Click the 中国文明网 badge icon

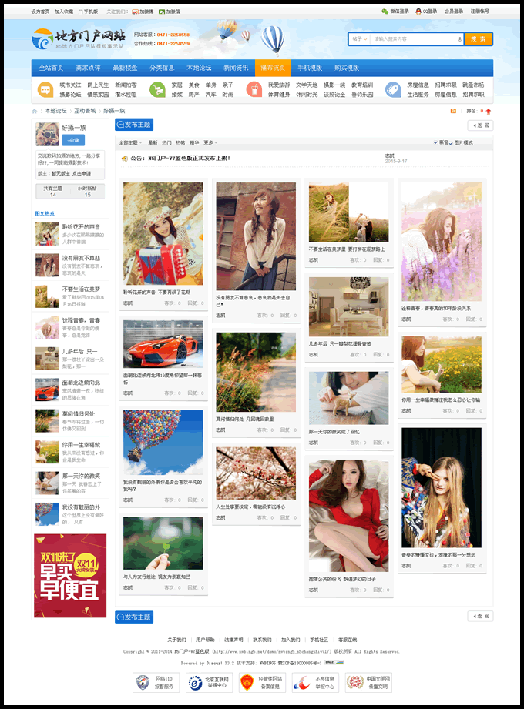pos(355,682)
